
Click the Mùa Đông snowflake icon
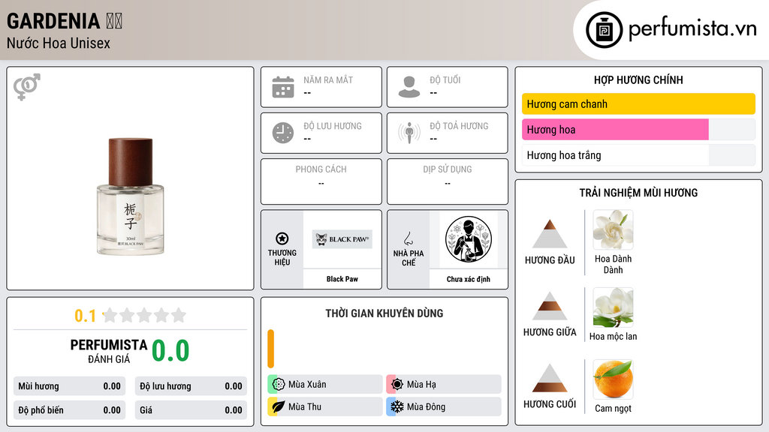click(397, 406)
